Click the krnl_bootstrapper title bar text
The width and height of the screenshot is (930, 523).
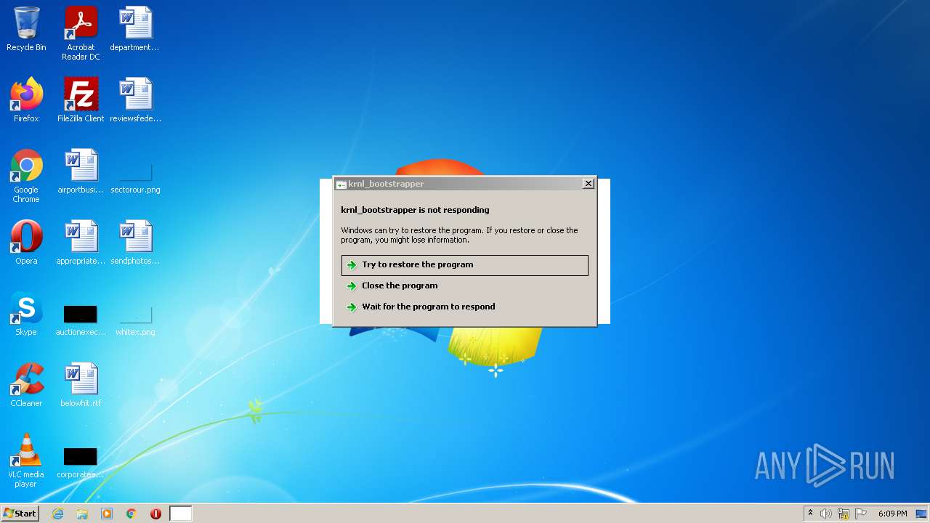point(386,184)
